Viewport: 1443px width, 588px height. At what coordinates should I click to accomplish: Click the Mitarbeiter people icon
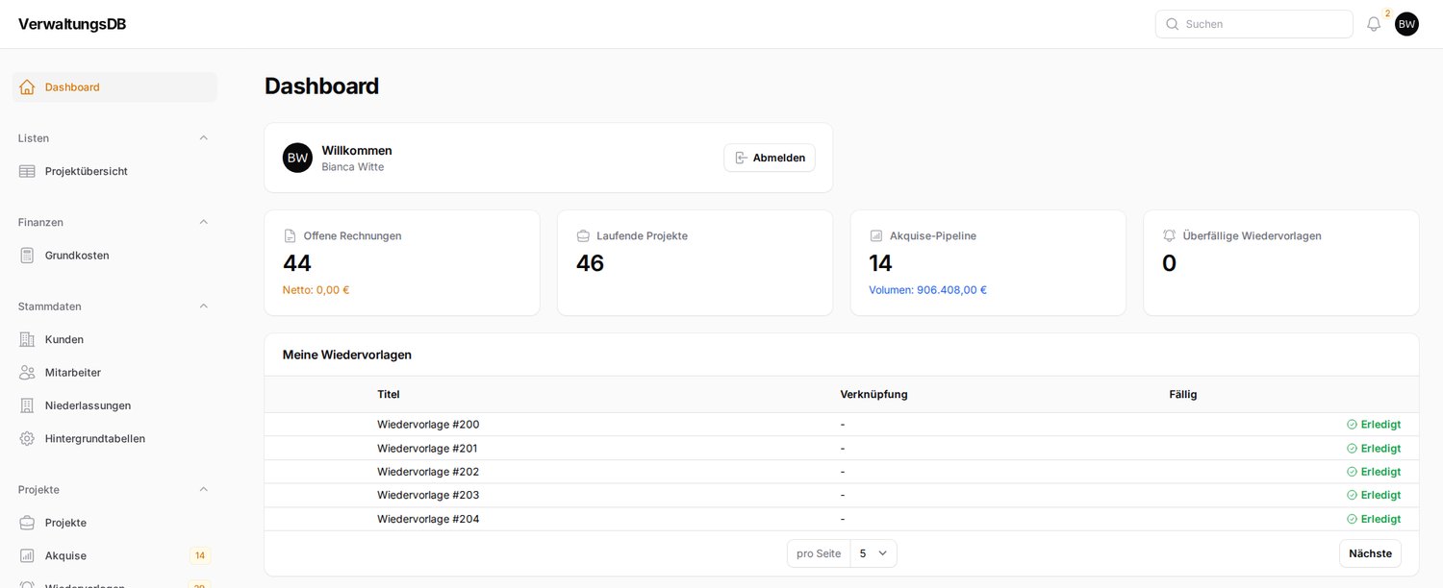(27, 373)
